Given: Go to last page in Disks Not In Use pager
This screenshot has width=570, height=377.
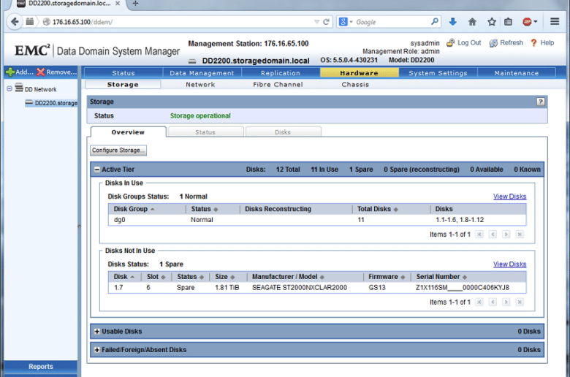Looking at the screenshot, I should pos(520,302).
